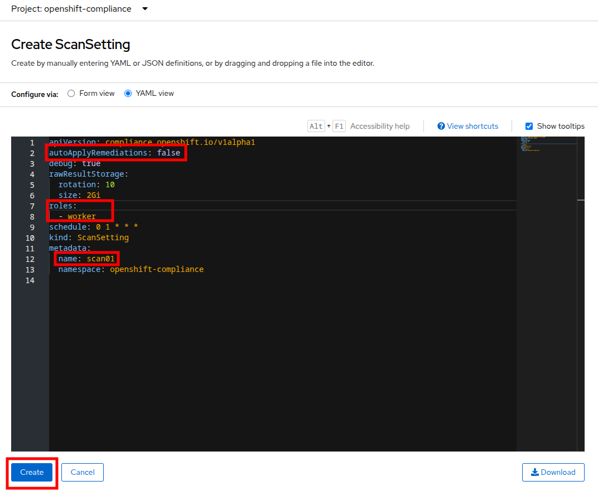
Task: Click the - worker line
Action: click(x=78, y=216)
